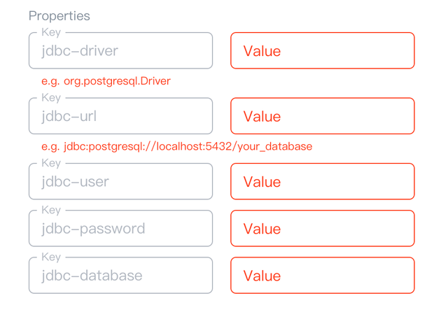
Task: Click the Key label above jdbc-password
Action: pos(51,210)
